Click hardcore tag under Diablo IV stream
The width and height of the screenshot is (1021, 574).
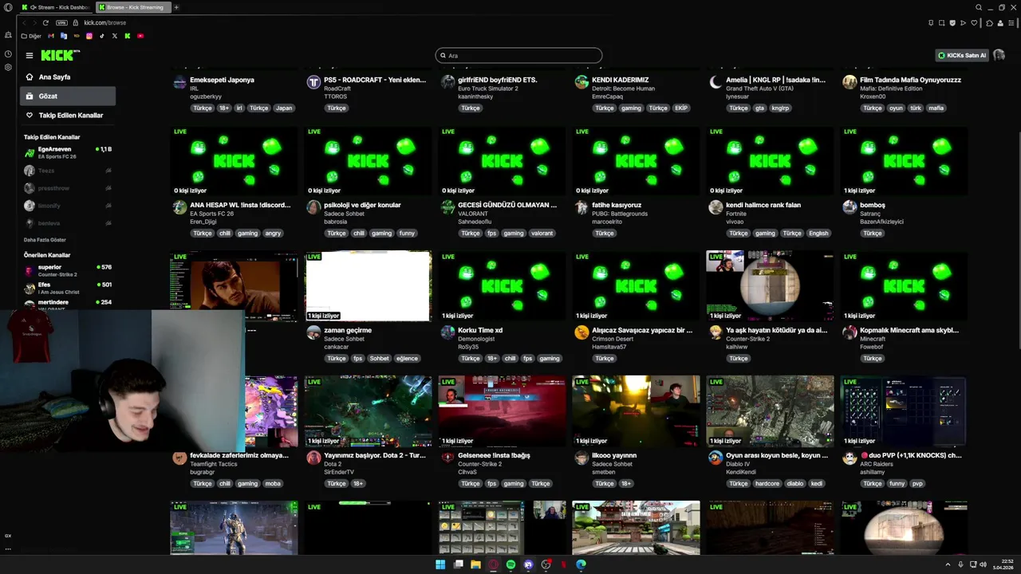767,484
